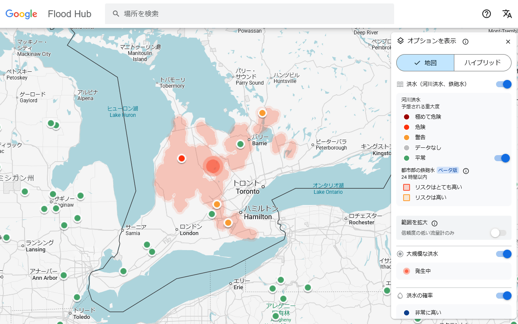Enable the 範囲を拡大 toggle
Screen dimensions: 518x324
[498, 233]
